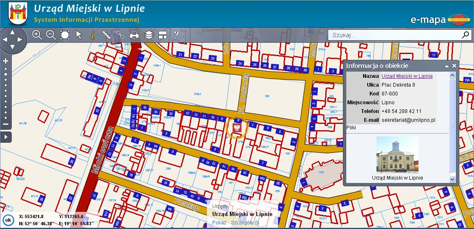Screen dimensions: 474x229
Task: Open the map layers panel
Action: point(148,35)
